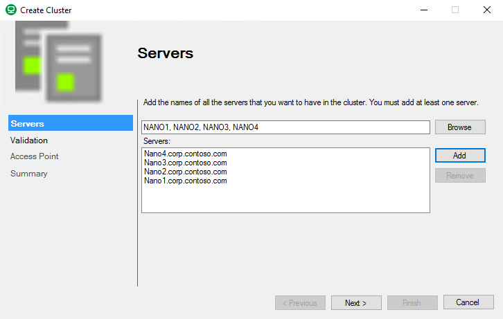This screenshot has height=319, width=503.
Task: Click the greyed-out Finish button
Action: tap(412, 302)
